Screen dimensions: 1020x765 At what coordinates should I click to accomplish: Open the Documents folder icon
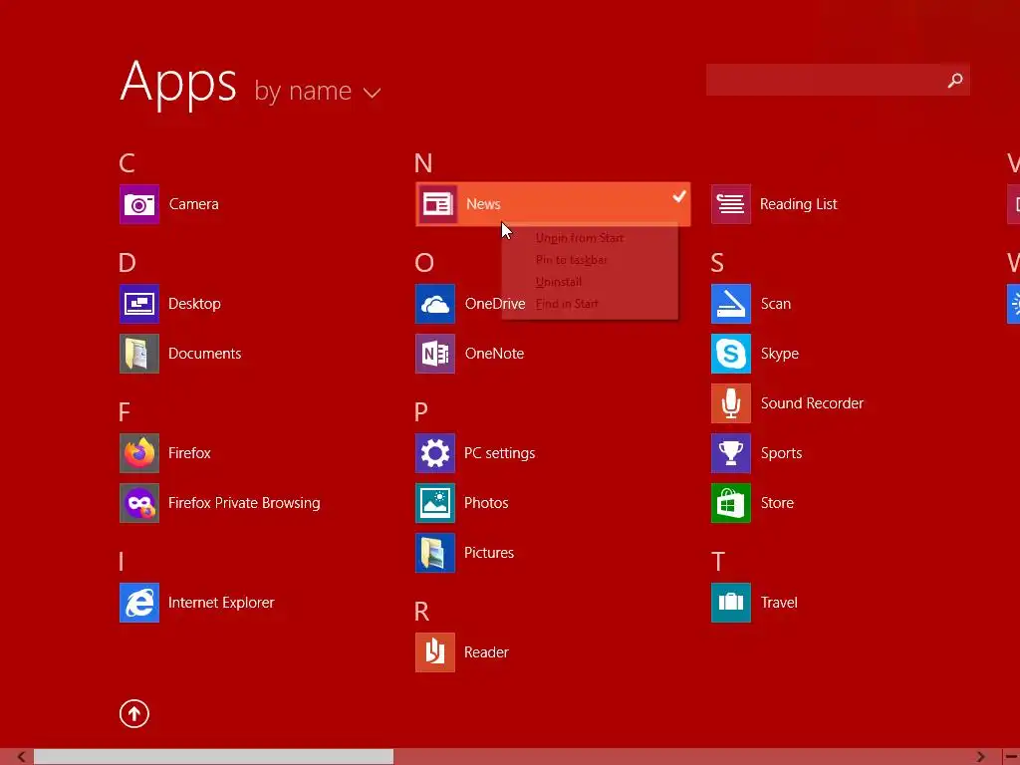139,354
